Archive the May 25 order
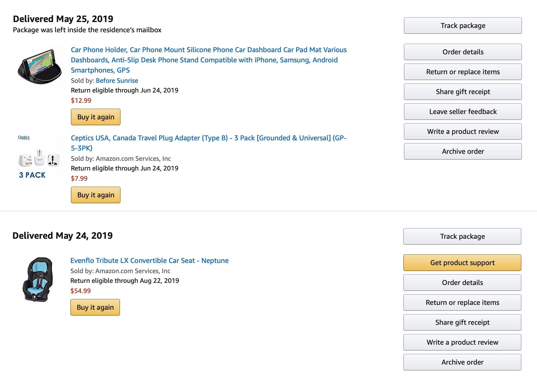 [x=463, y=151]
